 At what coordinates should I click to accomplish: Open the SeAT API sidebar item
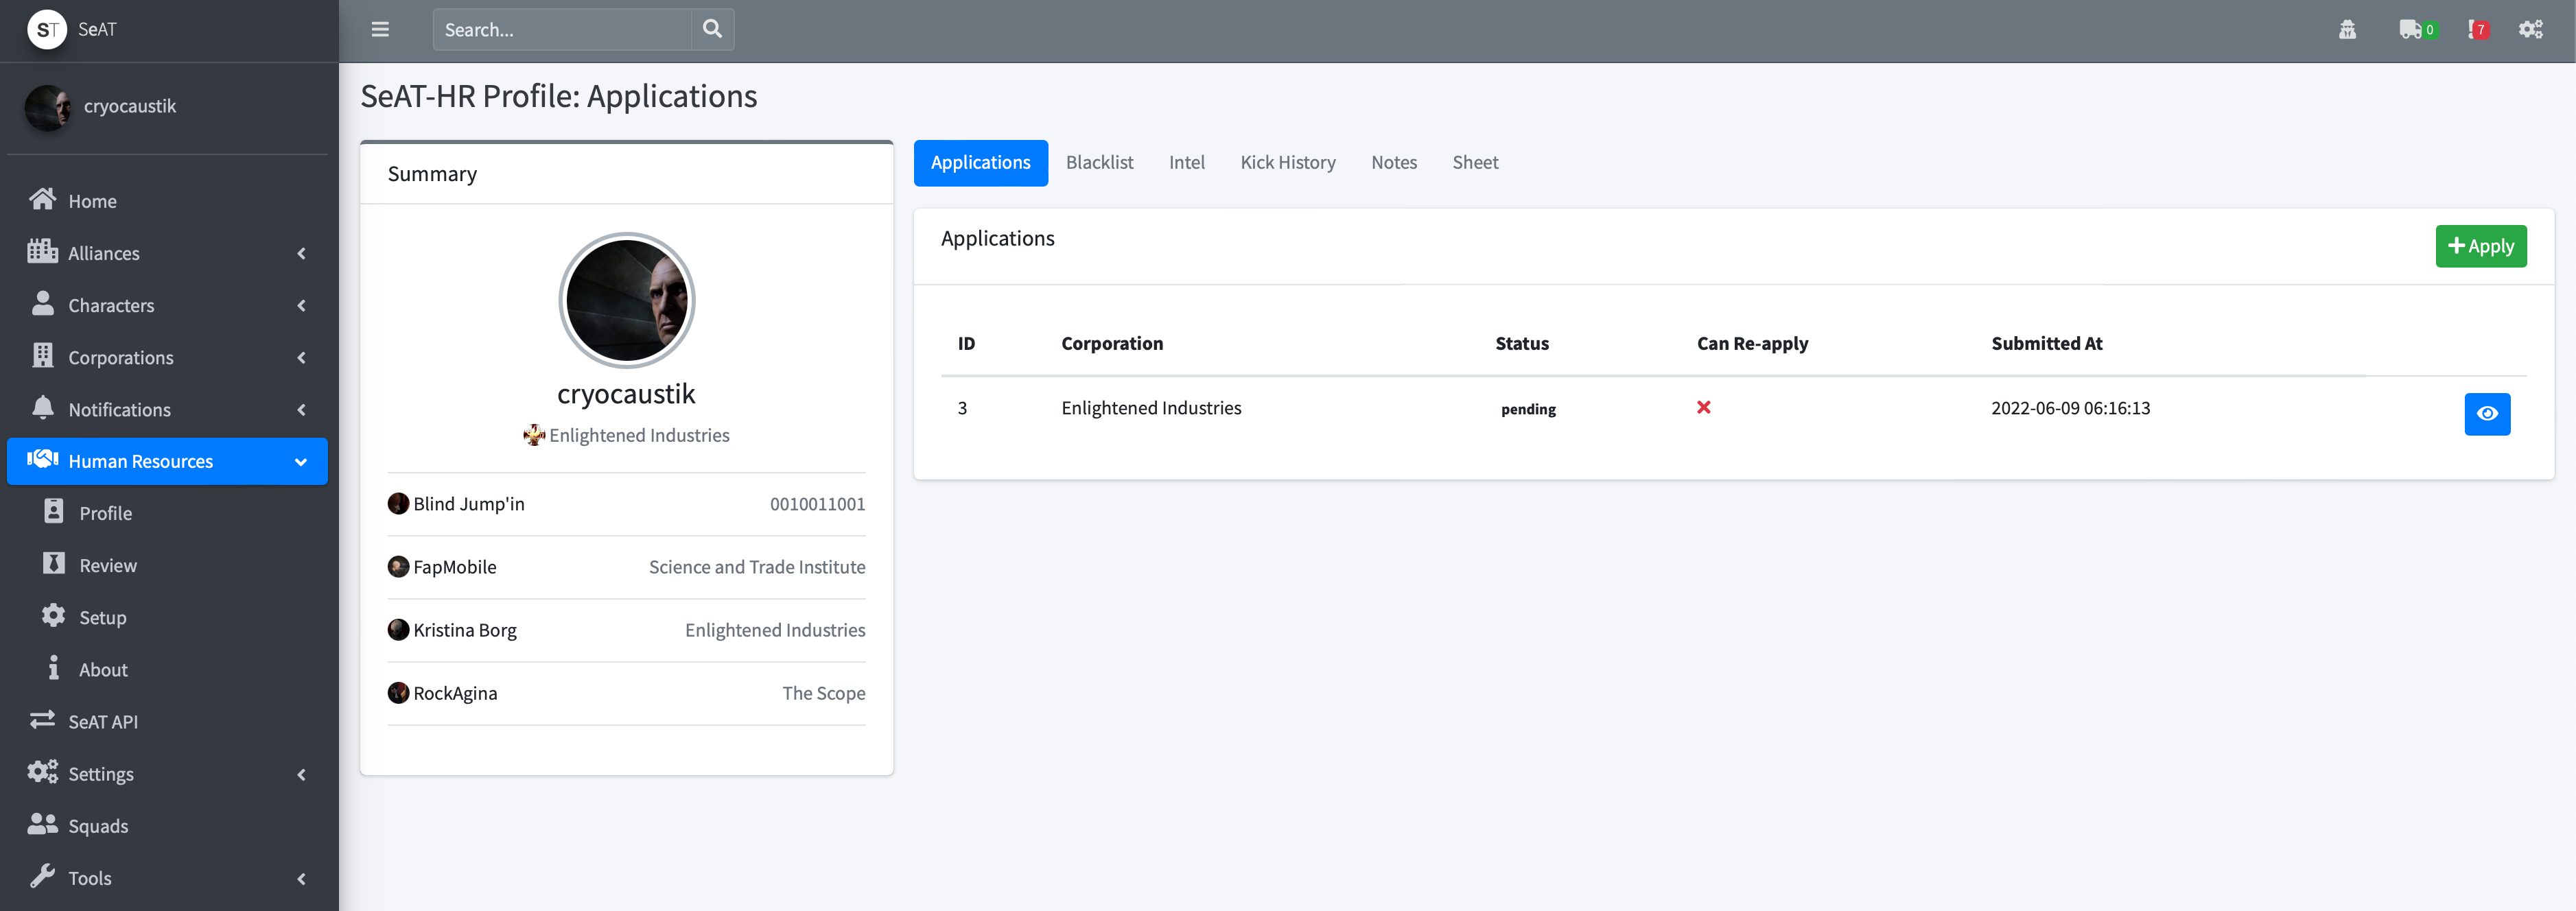click(x=102, y=722)
